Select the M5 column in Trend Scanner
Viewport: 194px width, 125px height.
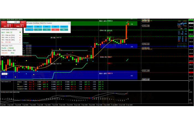(38, 26)
